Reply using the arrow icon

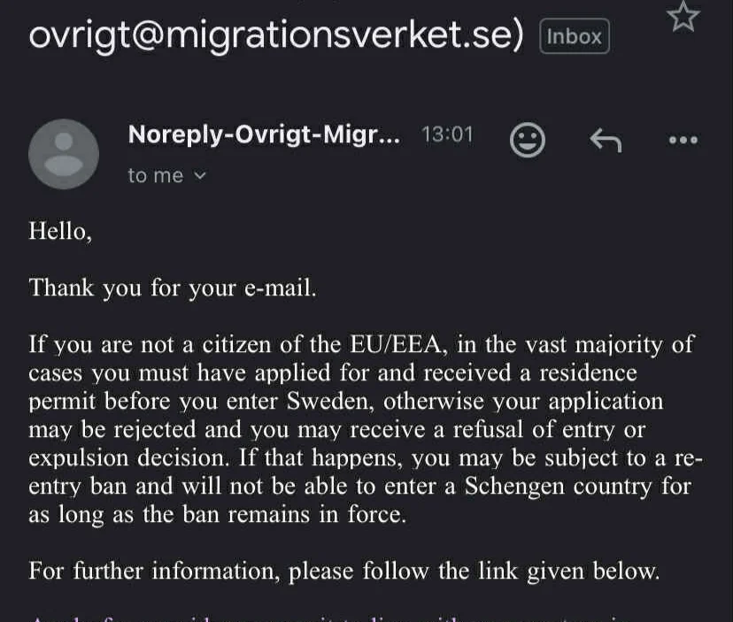(x=606, y=140)
